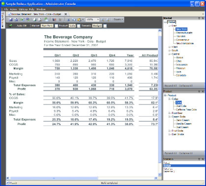The height and width of the screenshot is (186, 206).
Task: Pin the Market panel with its pushpin icon
Action: coord(199,18)
